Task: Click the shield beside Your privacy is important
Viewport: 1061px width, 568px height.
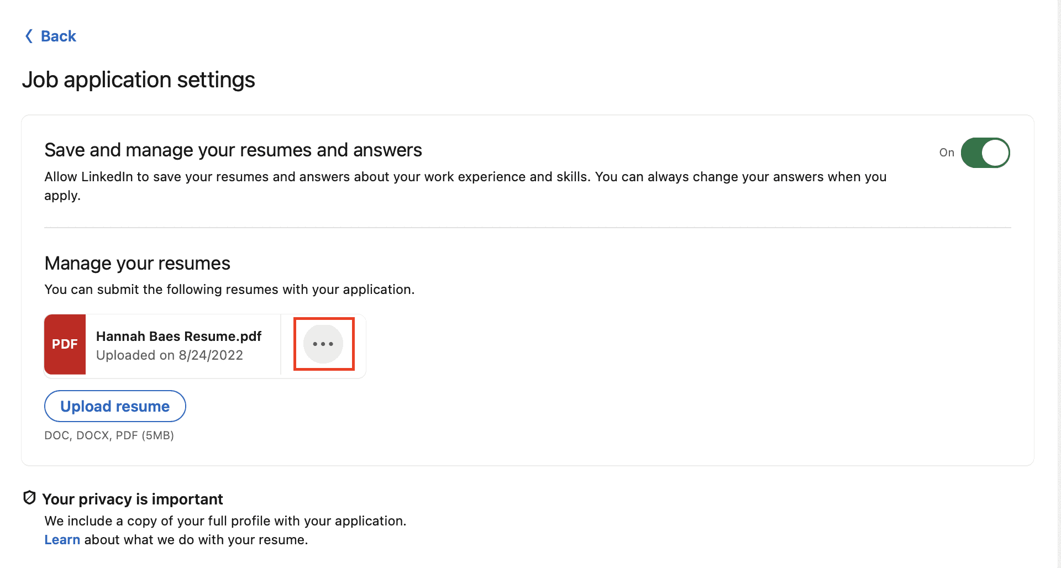Action: click(x=29, y=498)
